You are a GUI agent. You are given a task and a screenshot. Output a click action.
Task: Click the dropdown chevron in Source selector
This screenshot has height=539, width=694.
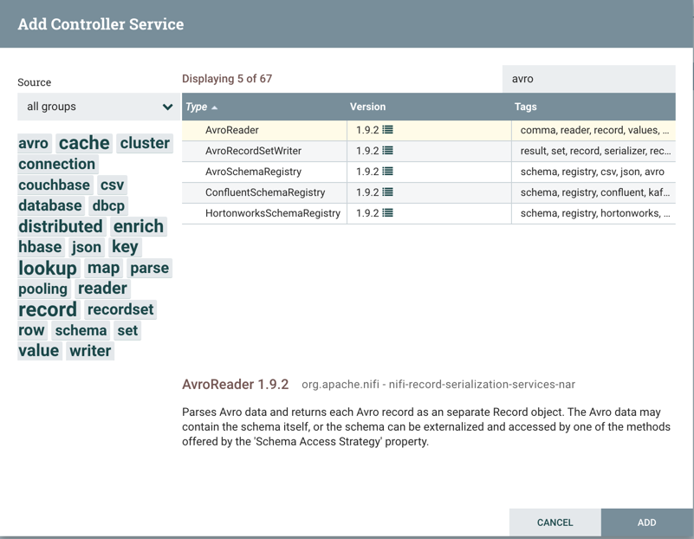(167, 107)
